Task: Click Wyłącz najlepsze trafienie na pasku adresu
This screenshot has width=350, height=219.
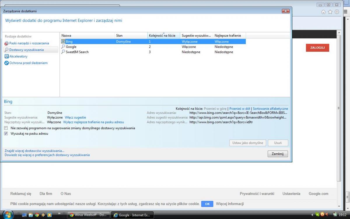Action: 94,122
